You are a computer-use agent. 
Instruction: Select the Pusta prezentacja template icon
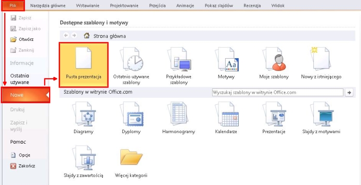84,58
